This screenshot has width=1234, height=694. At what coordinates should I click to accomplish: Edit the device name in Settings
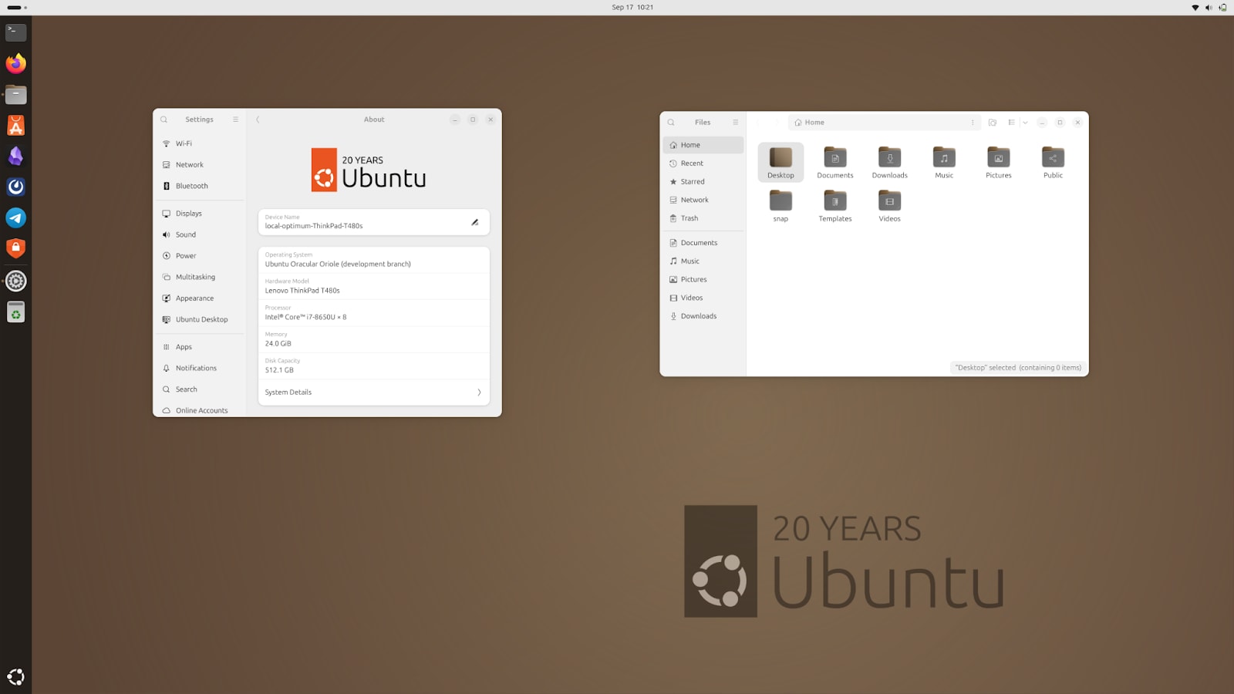click(474, 222)
